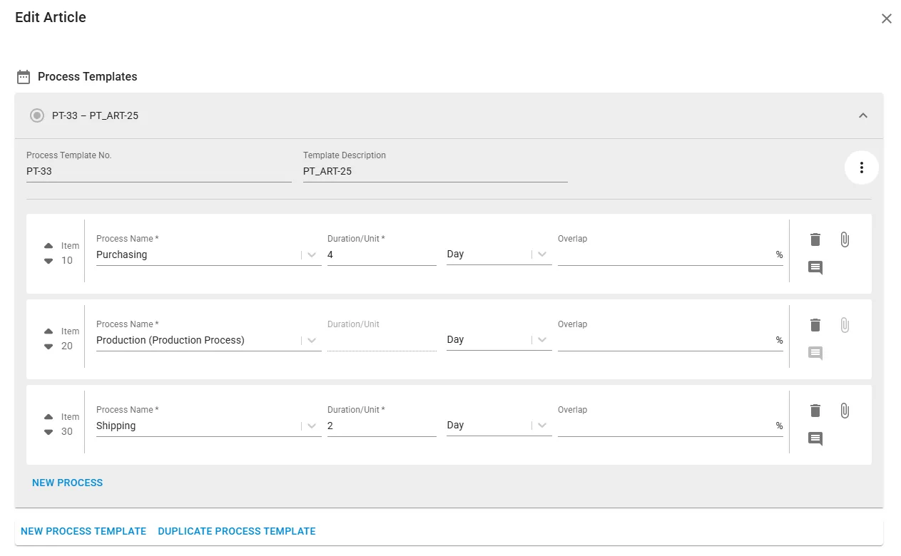This screenshot has height=556, width=901.
Task: Open comments for the Shipping process
Action: (x=815, y=439)
